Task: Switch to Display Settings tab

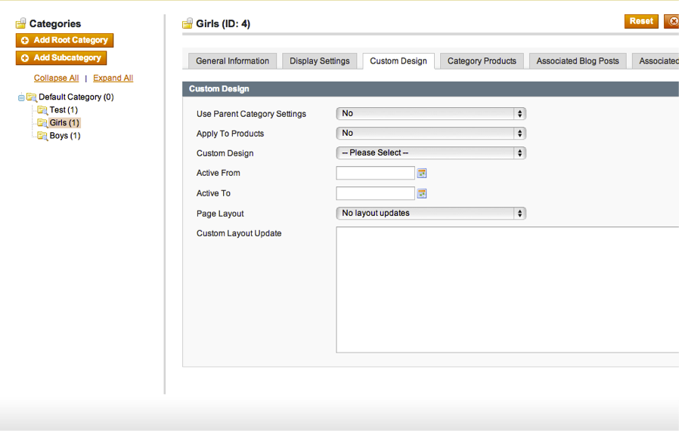Action: (x=320, y=61)
